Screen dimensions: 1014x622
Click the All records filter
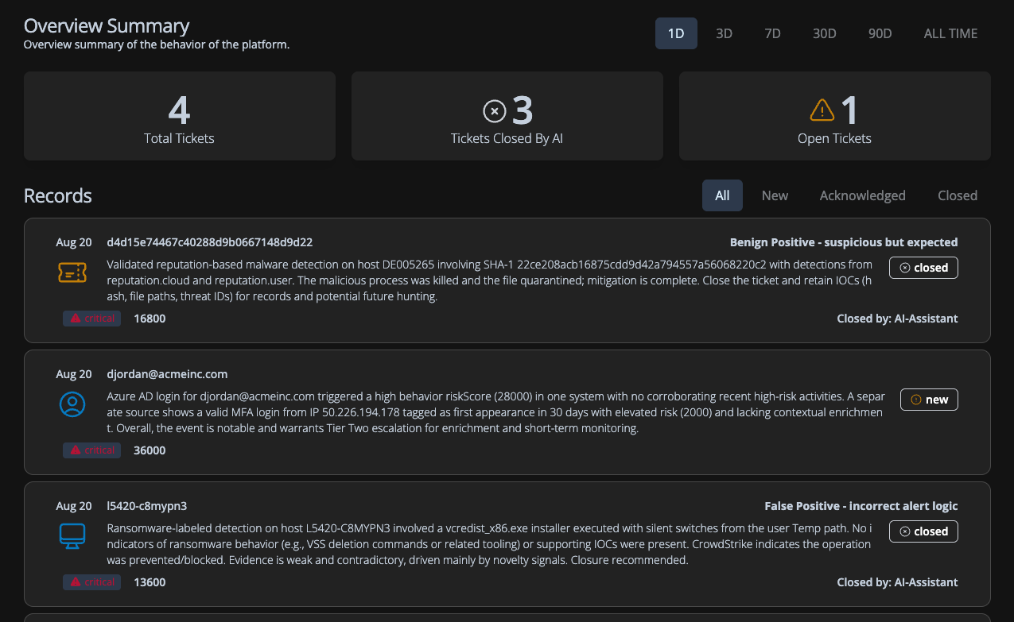[x=722, y=195]
